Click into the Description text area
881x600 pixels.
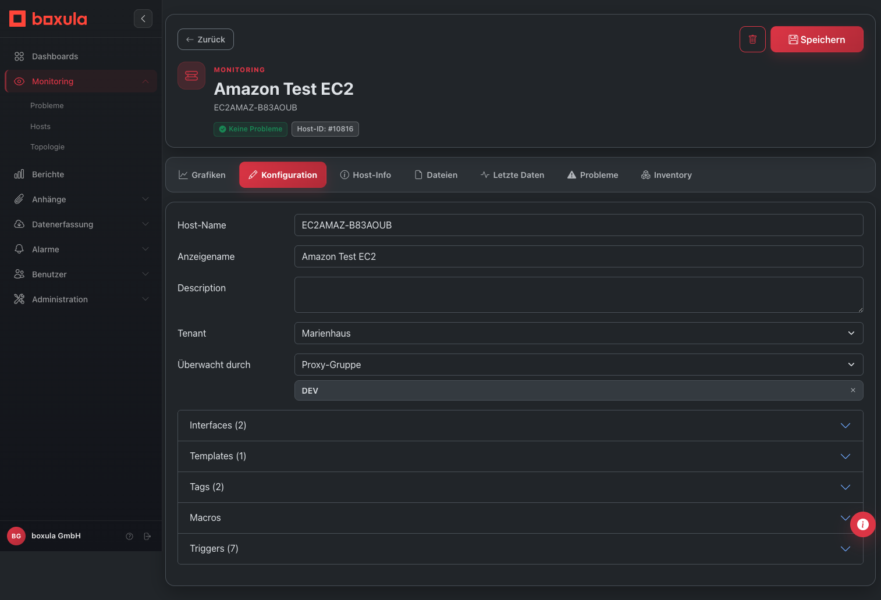coord(578,295)
